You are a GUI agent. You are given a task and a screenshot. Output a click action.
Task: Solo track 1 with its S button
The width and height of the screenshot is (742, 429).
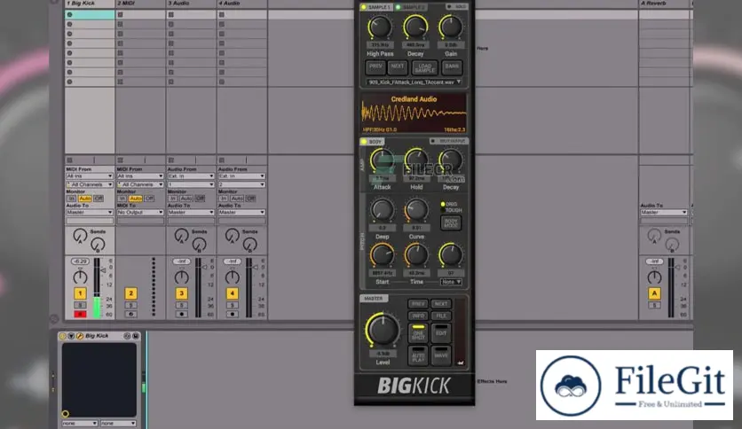coord(80,306)
